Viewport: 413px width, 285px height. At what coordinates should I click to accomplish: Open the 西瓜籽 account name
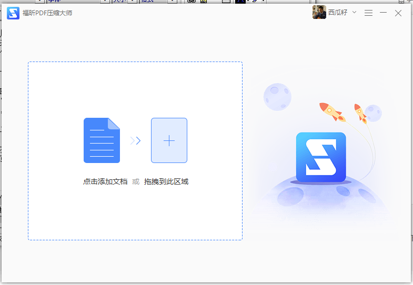tap(338, 13)
